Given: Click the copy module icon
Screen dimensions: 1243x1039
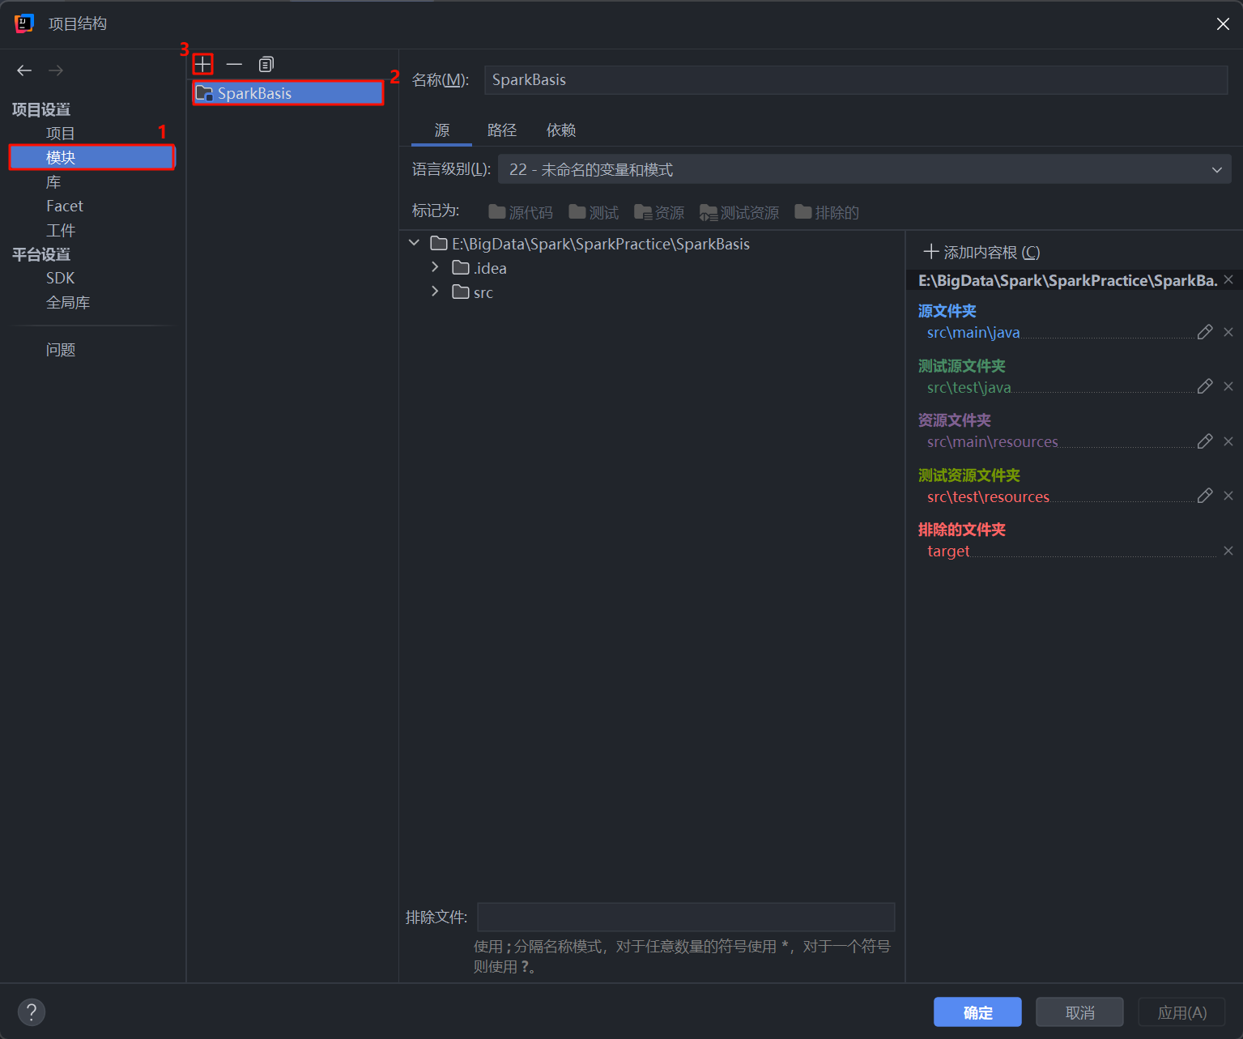Looking at the screenshot, I should (x=266, y=64).
